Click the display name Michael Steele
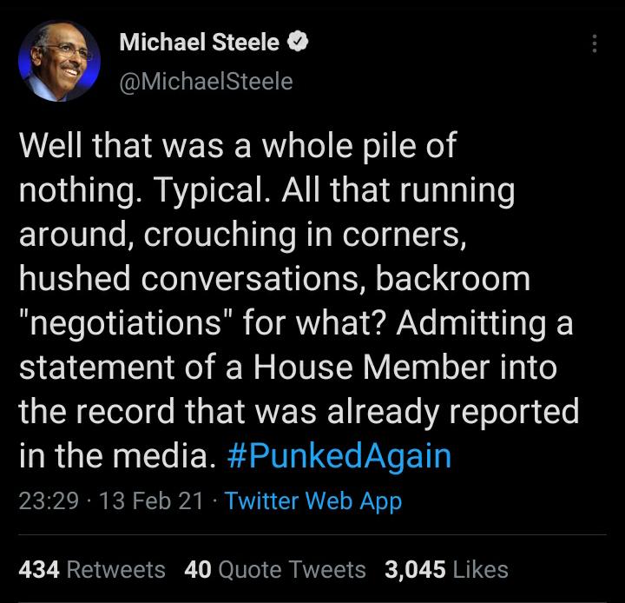The image size is (625, 603). 199,42
